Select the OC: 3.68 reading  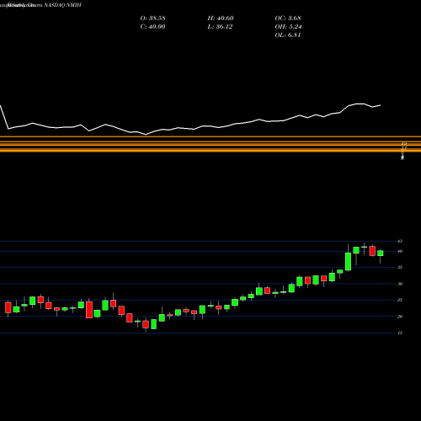[288, 19]
